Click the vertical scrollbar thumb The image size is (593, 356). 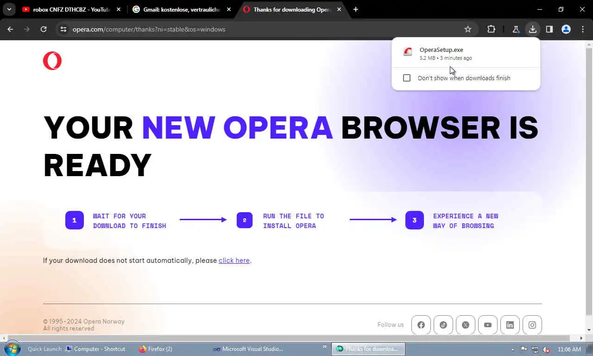coord(589,181)
